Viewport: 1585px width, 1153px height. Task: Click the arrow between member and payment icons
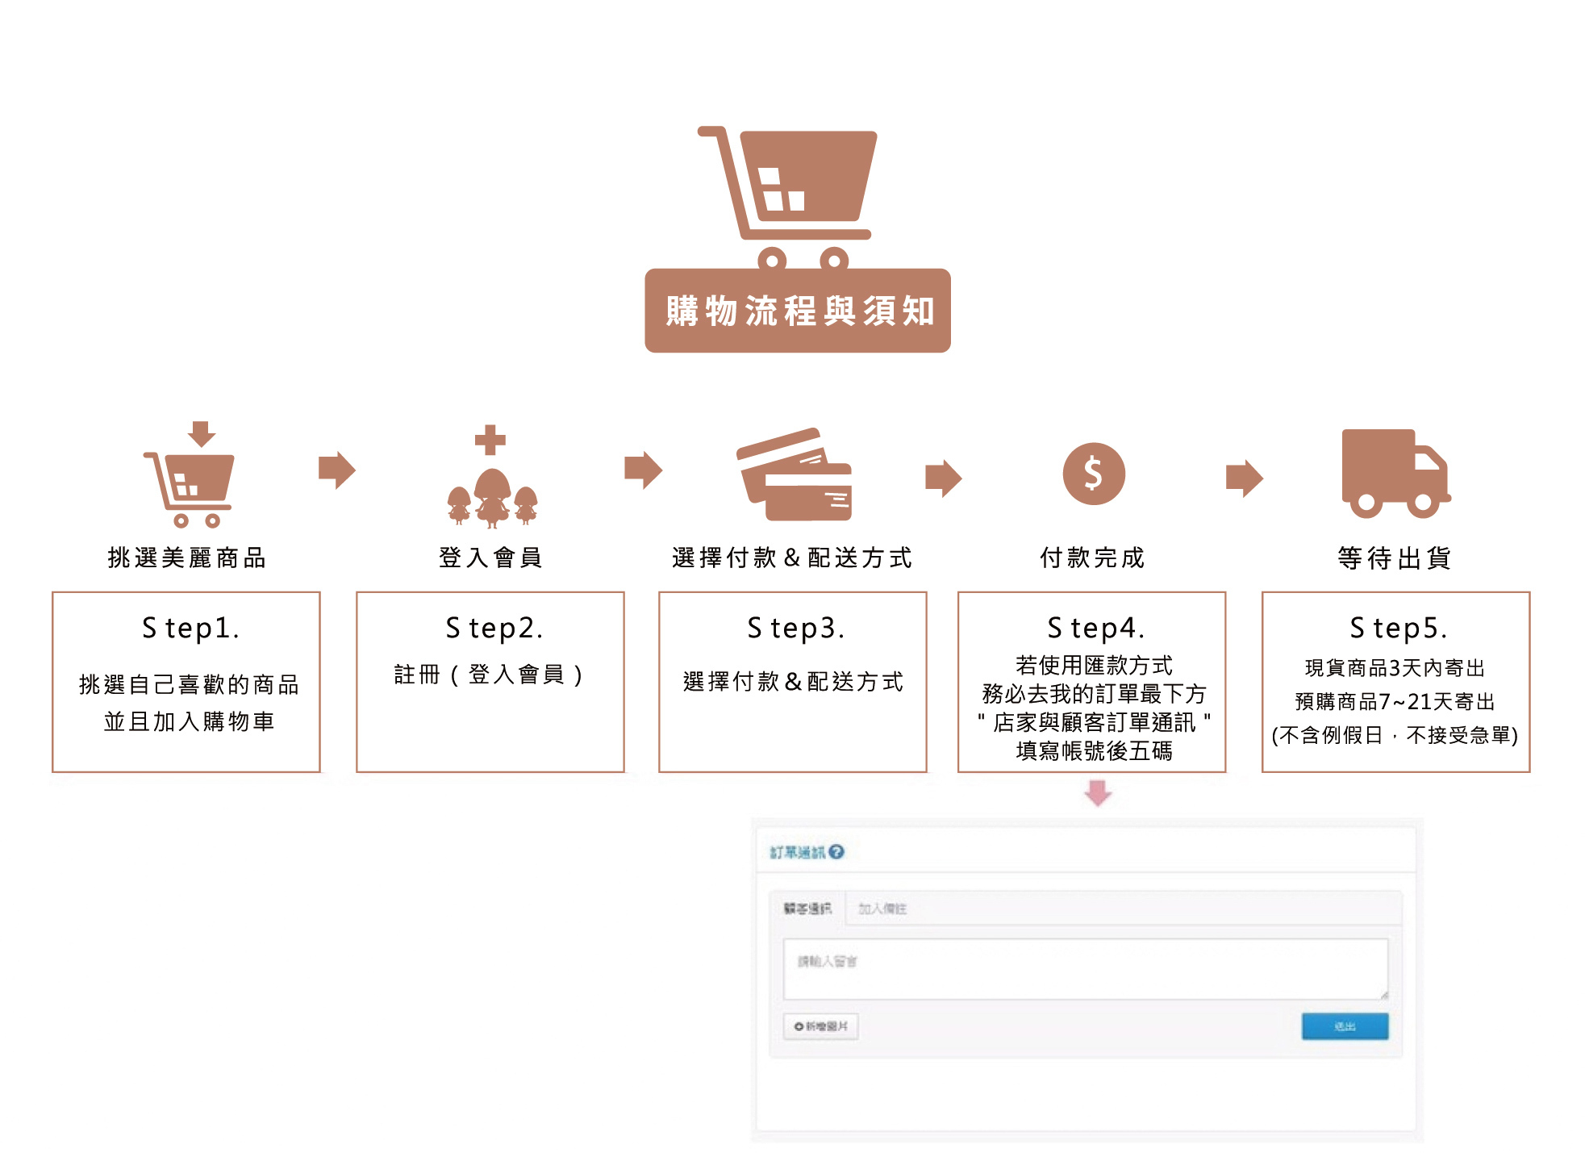[x=643, y=470]
